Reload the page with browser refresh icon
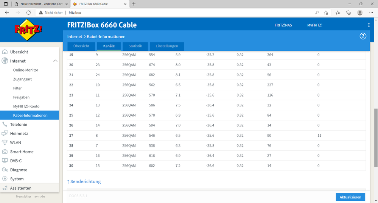The height and width of the screenshot is (203, 378). click(28, 12)
